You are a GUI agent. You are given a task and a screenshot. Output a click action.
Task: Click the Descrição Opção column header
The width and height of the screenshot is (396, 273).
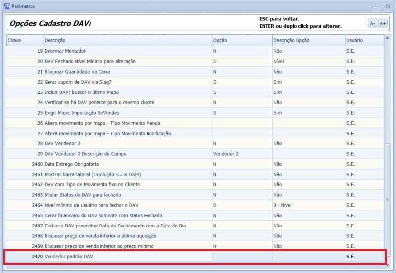(x=308, y=40)
